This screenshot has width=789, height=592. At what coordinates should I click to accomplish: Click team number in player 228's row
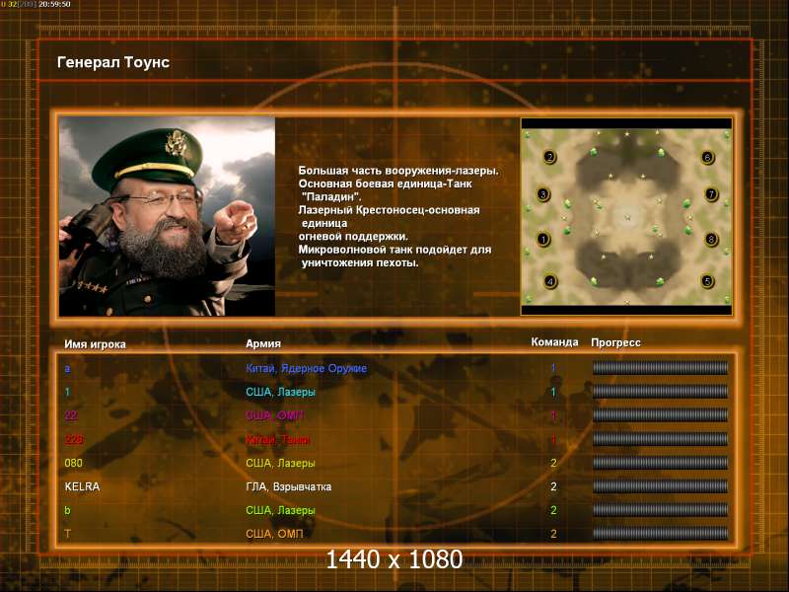click(x=553, y=439)
